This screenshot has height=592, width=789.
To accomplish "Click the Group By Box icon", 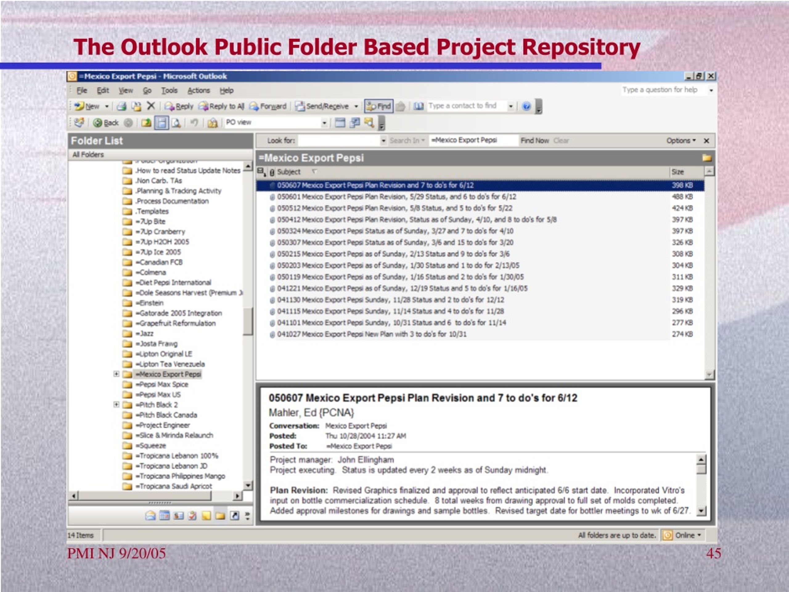I will tap(340, 123).
